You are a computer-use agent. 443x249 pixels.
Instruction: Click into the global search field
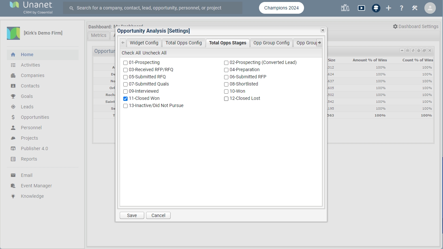[x=153, y=8]
